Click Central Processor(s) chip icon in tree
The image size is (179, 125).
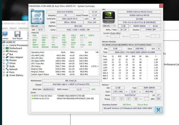point(7,45)
